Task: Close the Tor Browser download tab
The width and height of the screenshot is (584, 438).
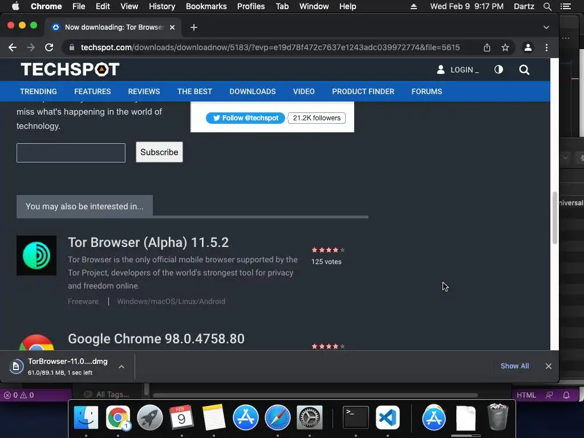Action: [172, 27]
